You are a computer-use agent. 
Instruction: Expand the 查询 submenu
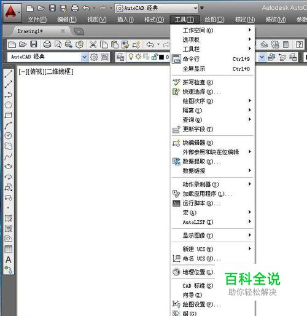tap(212, 120)
